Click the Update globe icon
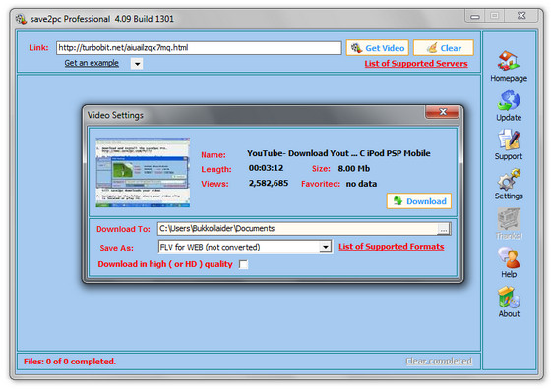Screen dimensions: 551x391 (x=509, y=100)
